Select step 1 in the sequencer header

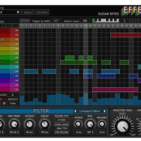click(x=22, y=26)
